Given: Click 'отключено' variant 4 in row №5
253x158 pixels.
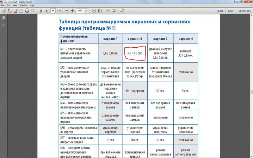Looking at the screenshot, I should (186, 118).
